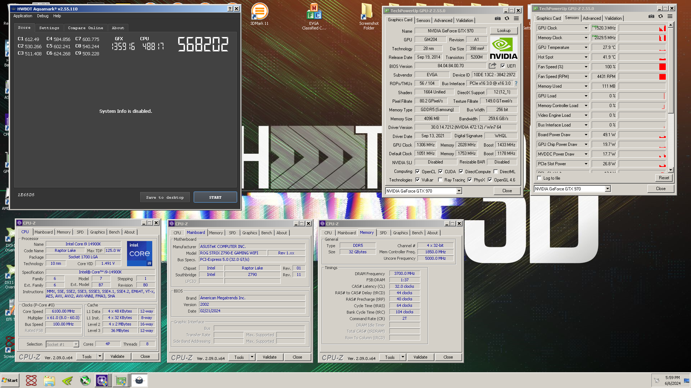This screenshot has width=691, height=388.
Task: Click the GPU Clock sensor graph
Action: pyautogui.click(x=642, y=28)
